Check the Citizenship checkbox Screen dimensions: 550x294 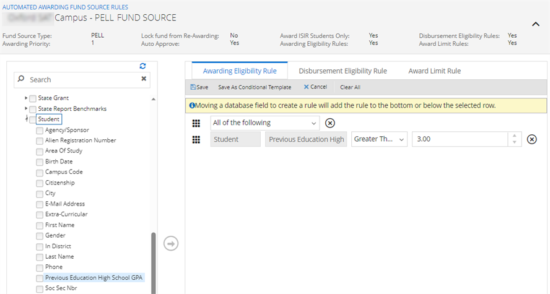(40, 183)
